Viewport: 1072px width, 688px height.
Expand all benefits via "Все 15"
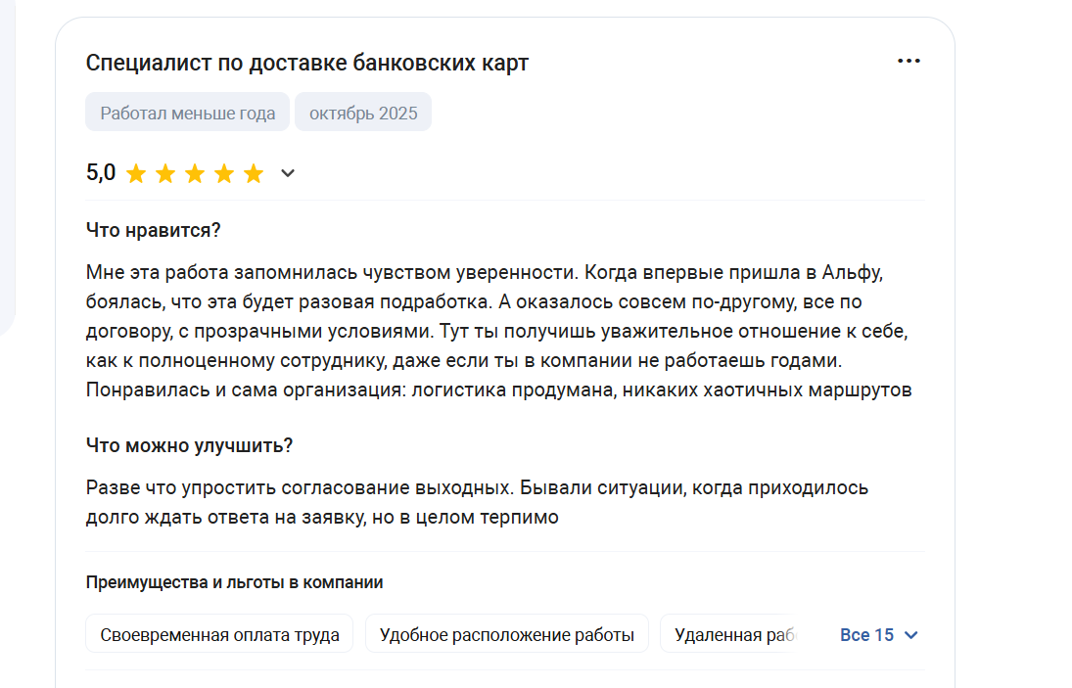click(878, 635)
